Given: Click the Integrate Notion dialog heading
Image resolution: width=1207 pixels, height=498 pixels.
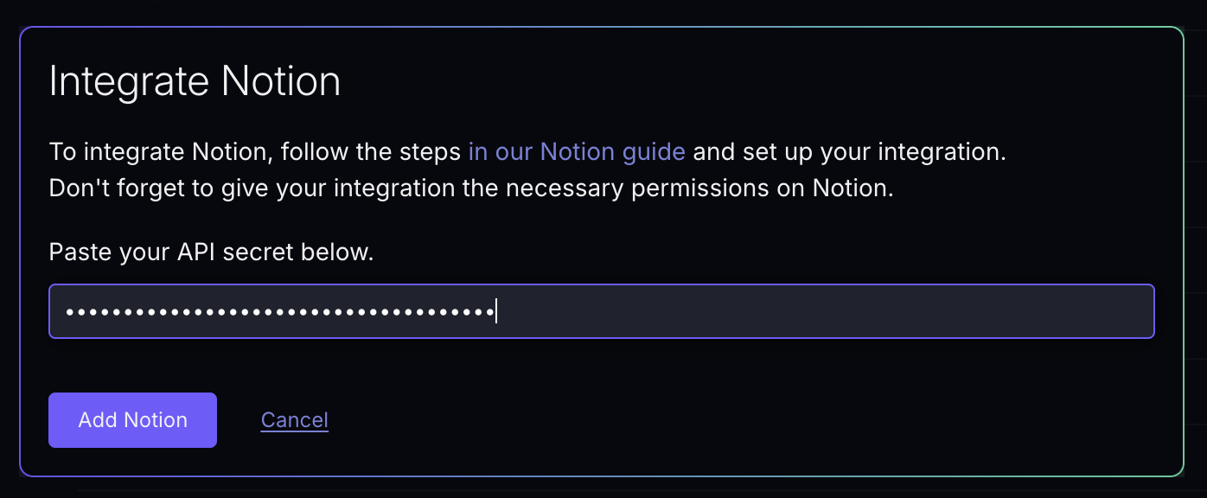Looking at the screenshot, I should [195, 80].
